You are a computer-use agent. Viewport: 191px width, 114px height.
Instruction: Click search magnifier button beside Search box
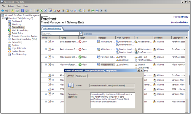(81, 34)
